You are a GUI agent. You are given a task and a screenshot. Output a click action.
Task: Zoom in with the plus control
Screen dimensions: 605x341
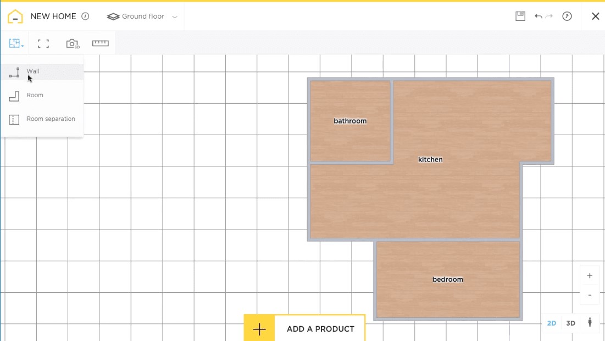590,276
